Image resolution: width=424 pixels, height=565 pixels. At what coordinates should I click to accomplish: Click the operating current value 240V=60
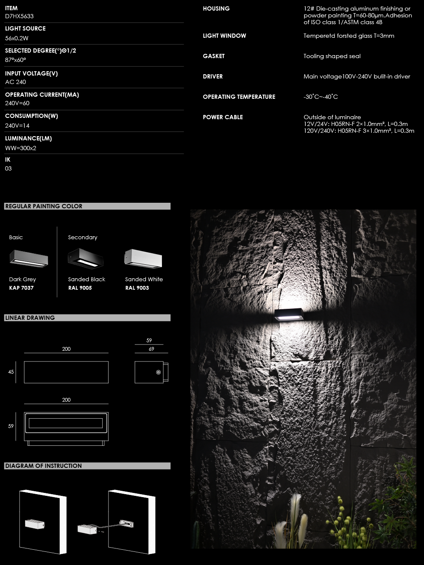(x=17, y=103)
